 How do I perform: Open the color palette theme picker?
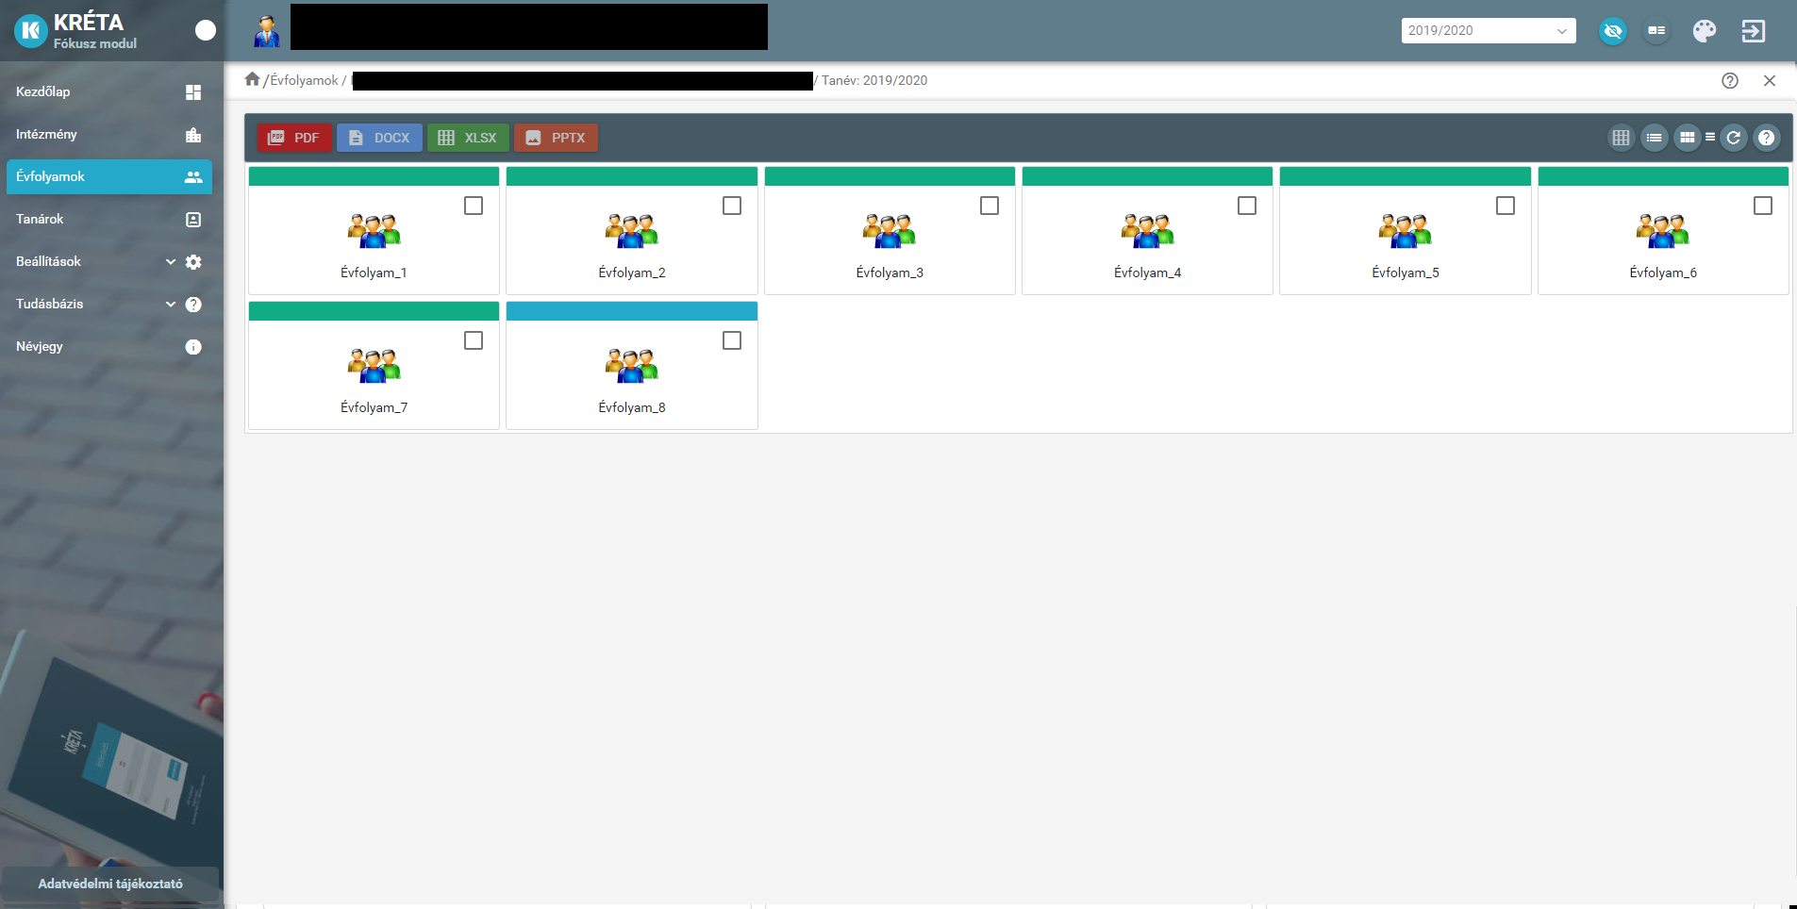[1705, 31]
